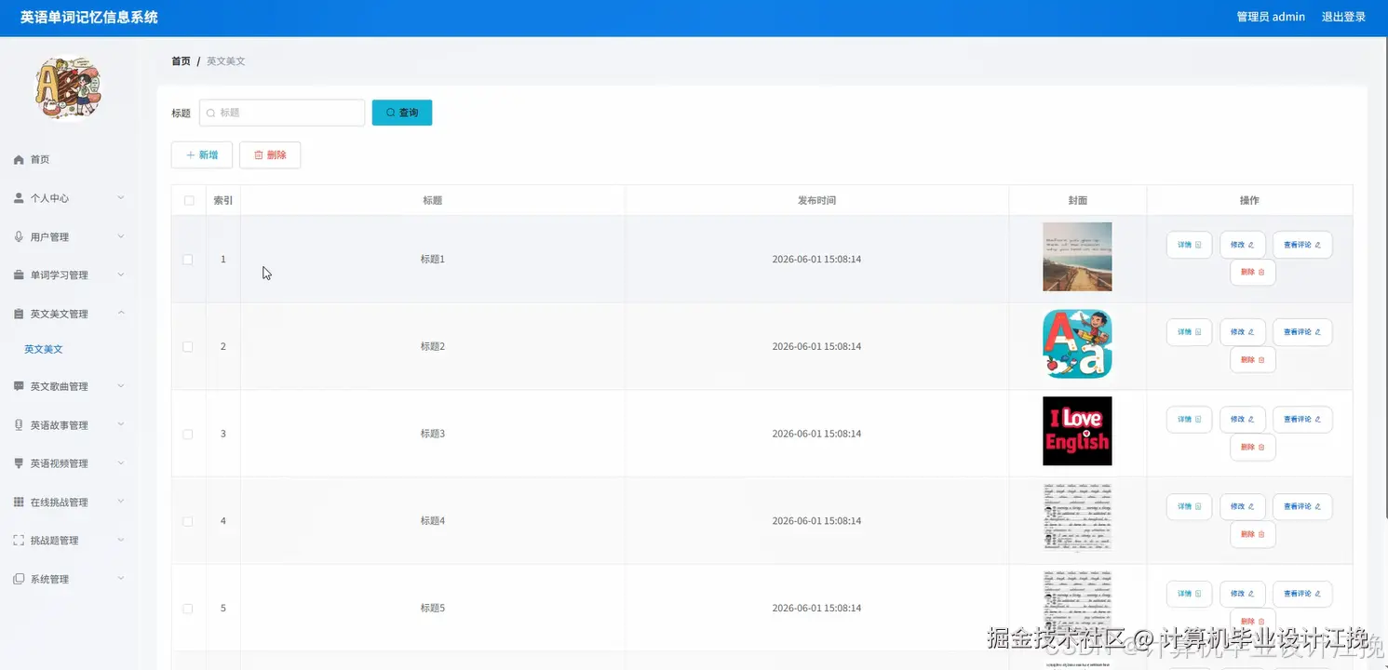Click the 新增 add button
The width and height of the screenshot is (1388, 670).
coord(202,155)
